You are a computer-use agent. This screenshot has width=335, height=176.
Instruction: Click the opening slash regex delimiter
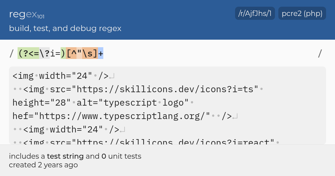tap(11, 53)
